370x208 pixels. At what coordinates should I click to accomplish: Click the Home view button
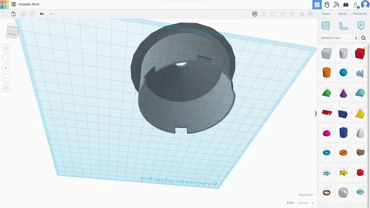pyautogui.click(x=6, y=48)
